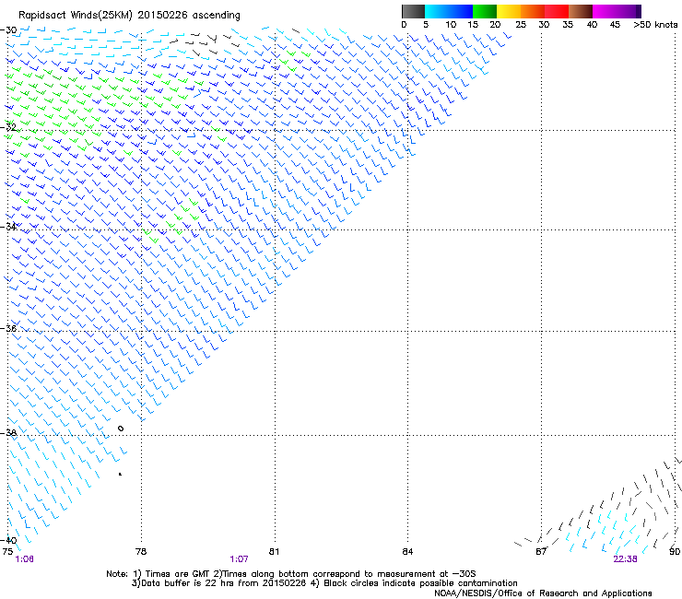Click the '75' longitude axis label
The width and height of the screenshot is (682, 599).
[x=7, y=552]
